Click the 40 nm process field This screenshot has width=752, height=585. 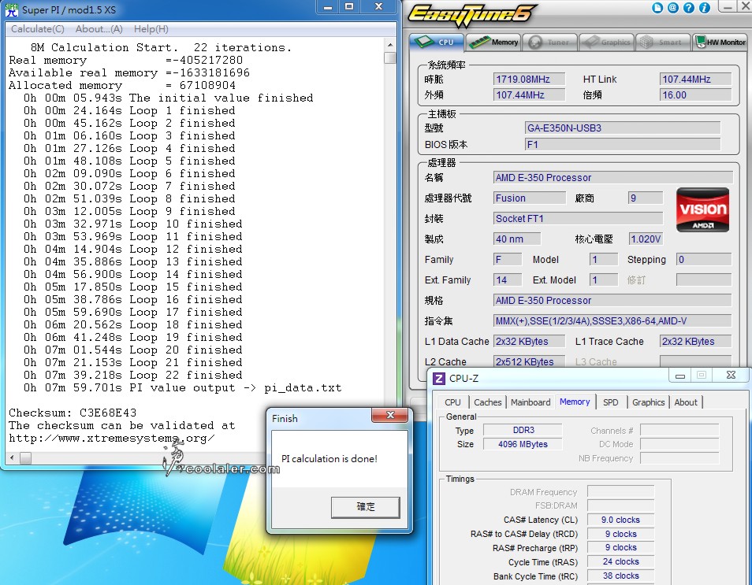click(517, 239)
